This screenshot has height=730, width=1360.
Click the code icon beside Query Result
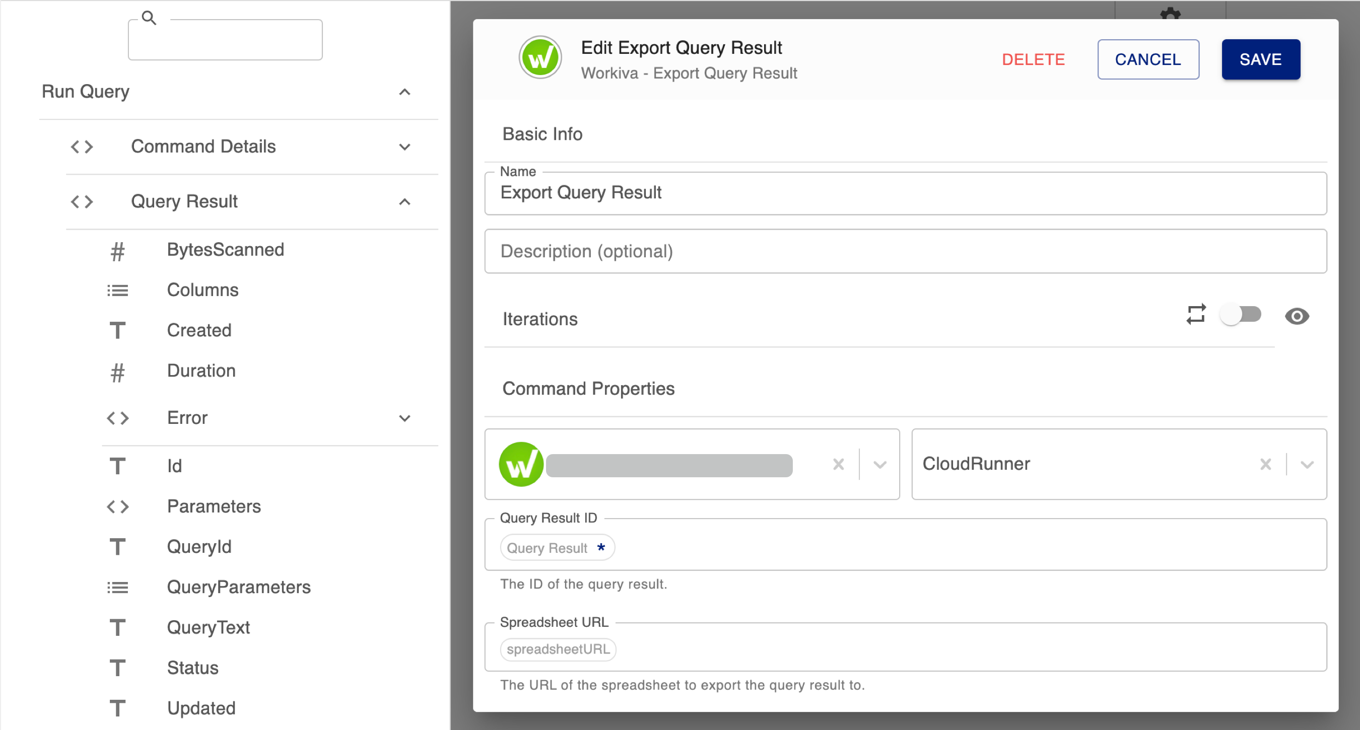tap(82, 202)
